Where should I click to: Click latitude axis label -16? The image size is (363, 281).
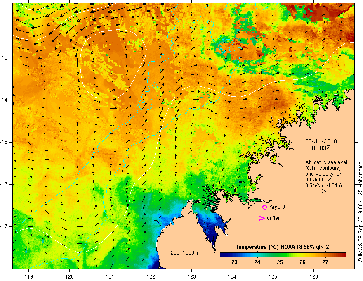[4, 184]
